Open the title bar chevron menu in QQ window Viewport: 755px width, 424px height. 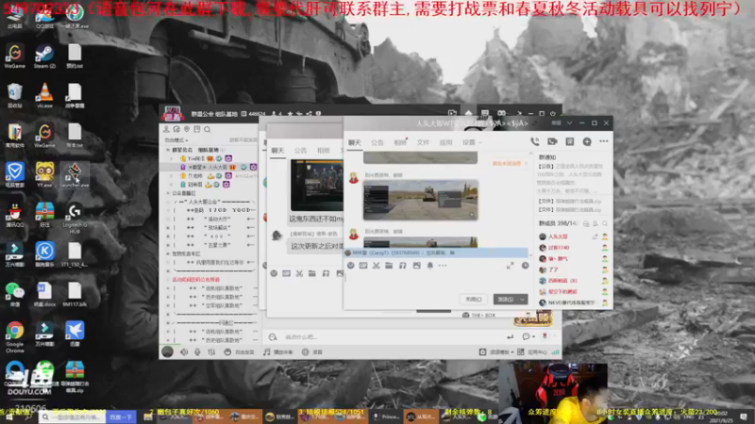pos(569,123)
